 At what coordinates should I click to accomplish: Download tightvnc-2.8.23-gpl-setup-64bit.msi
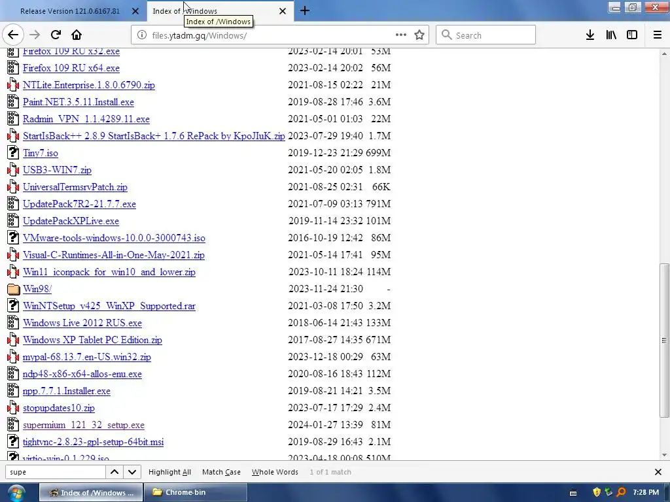coord(93,443)
